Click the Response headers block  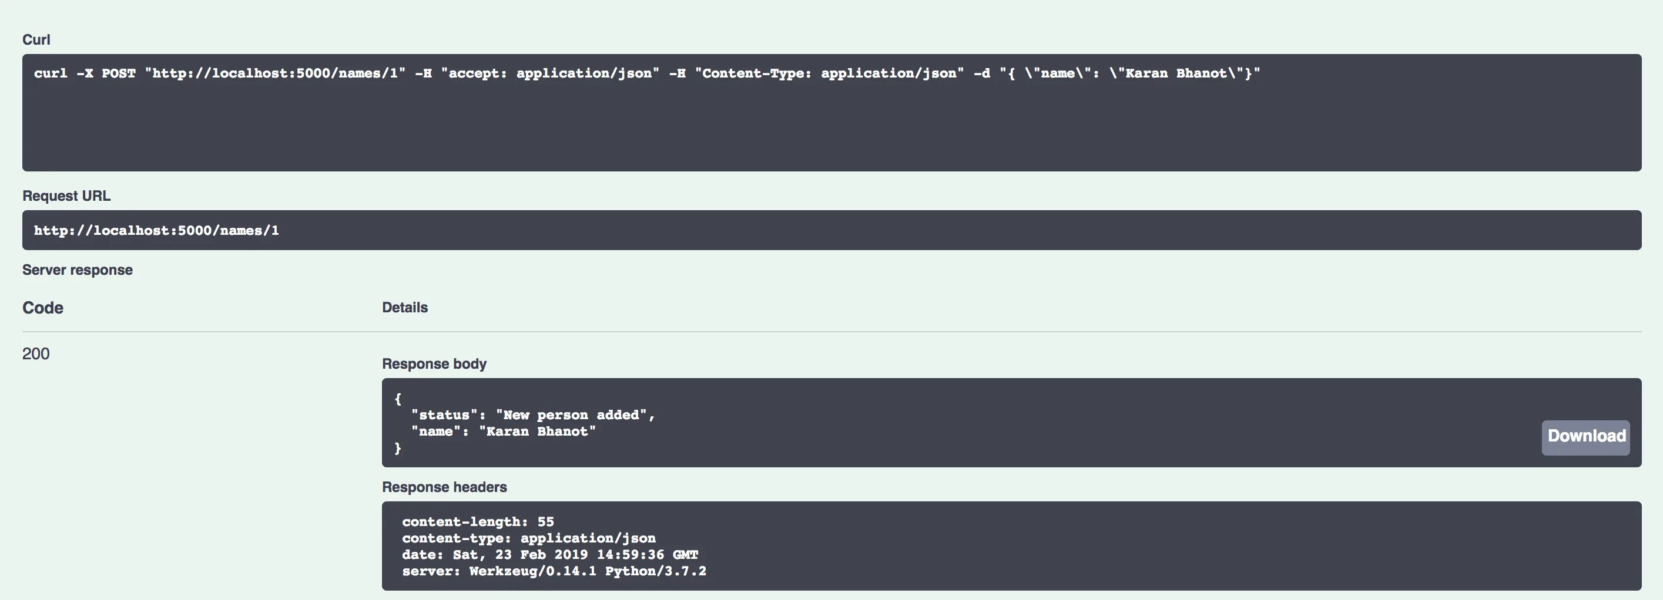[x=1011, y=546]
